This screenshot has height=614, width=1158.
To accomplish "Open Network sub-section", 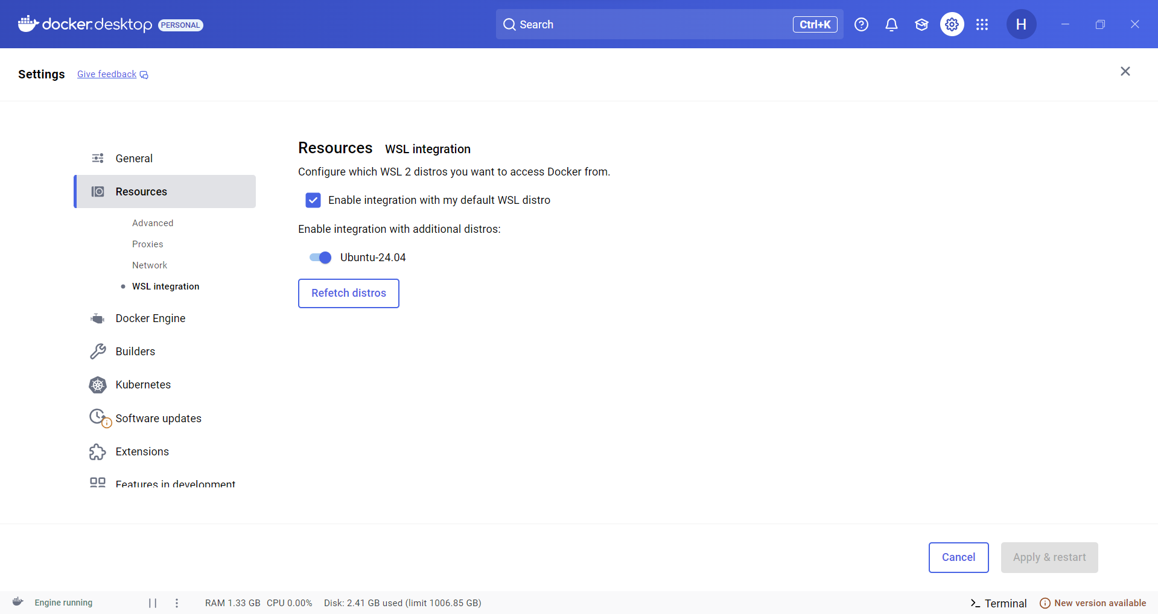I will [x=150, y=265].
